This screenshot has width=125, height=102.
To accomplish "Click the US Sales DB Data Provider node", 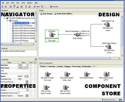I will [x=52, y=36].
